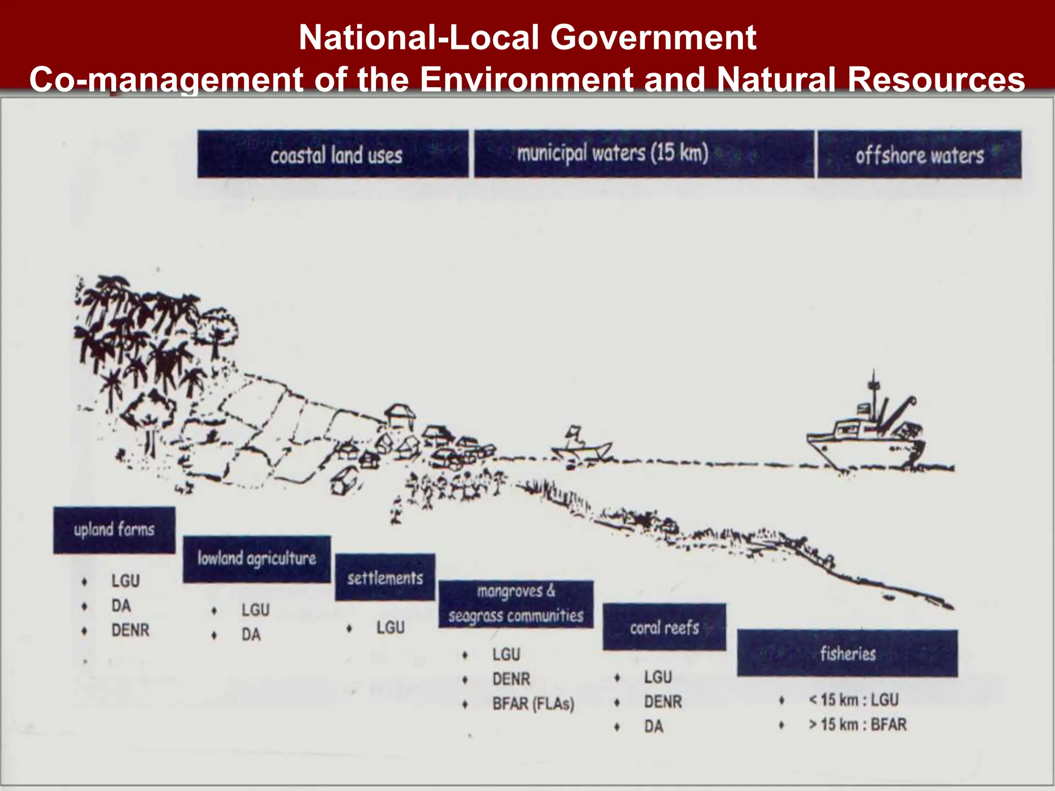Click 'DENR' under coral reefs
This screenshot has width=1055, height=791.
(x=663, y=701)
